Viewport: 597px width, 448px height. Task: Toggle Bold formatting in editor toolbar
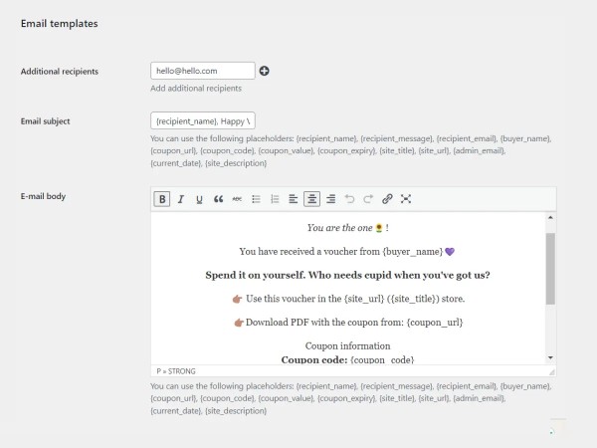[162, 199]
